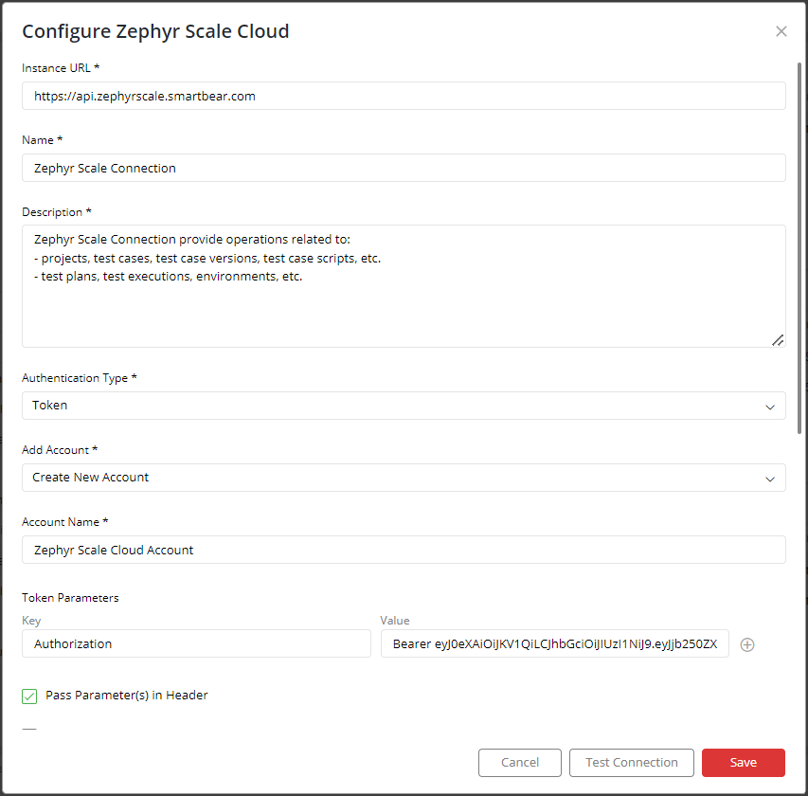The image size is (808, 796).
Task: Add another token parameter with plus icon
Action: pos(746,644)
